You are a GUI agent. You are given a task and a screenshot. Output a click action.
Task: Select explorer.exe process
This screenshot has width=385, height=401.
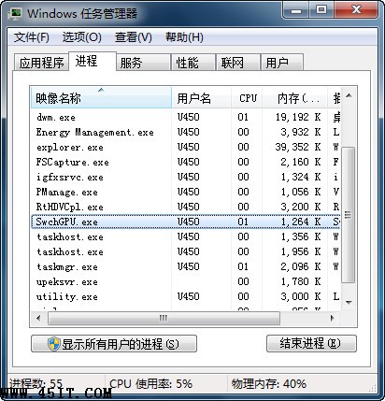click(186, 147)
